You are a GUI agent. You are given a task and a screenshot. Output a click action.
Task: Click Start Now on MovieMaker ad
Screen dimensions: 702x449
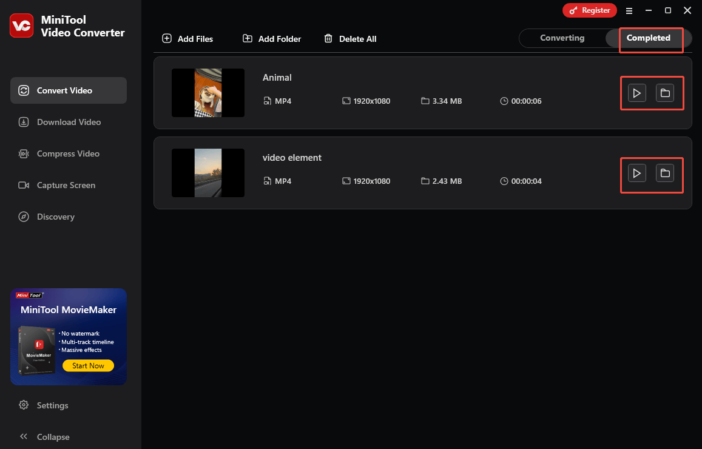(88, 366)
